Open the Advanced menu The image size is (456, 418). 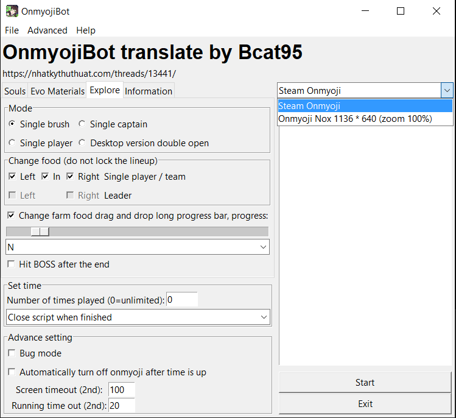[x=47, y=30]
